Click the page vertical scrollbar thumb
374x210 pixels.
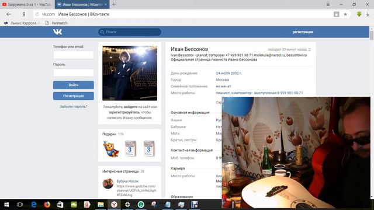click(372, 36)
